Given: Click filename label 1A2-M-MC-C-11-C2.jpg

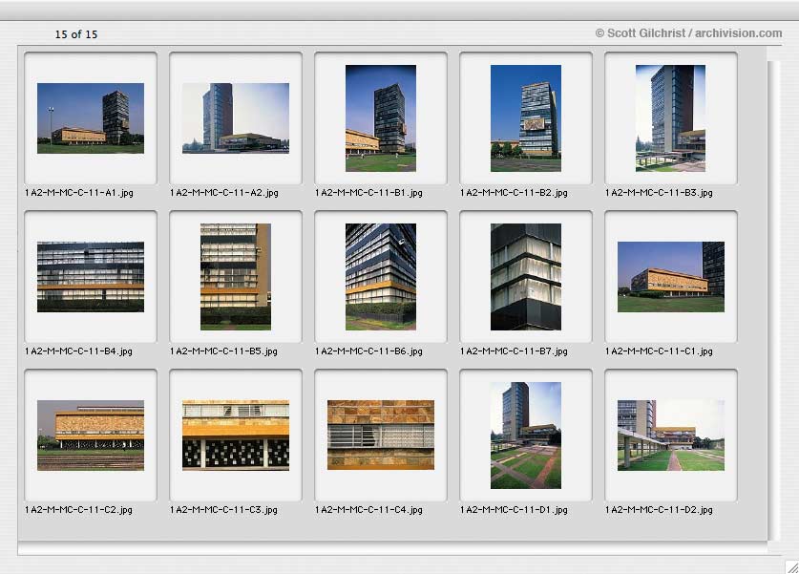Looking at the screenshot, I should [78, 510].
